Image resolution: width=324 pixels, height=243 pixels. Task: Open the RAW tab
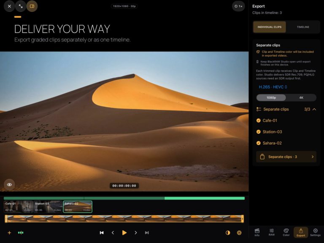pos(272,232)
